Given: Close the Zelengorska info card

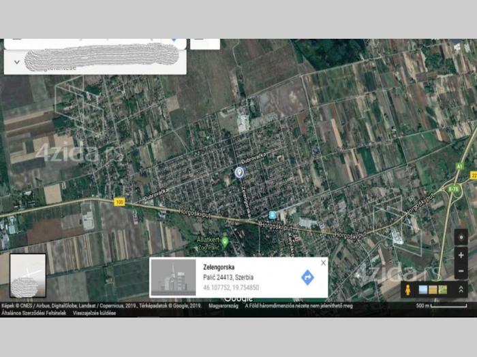Looking at the screenshot, I should [x=323, y=263].
